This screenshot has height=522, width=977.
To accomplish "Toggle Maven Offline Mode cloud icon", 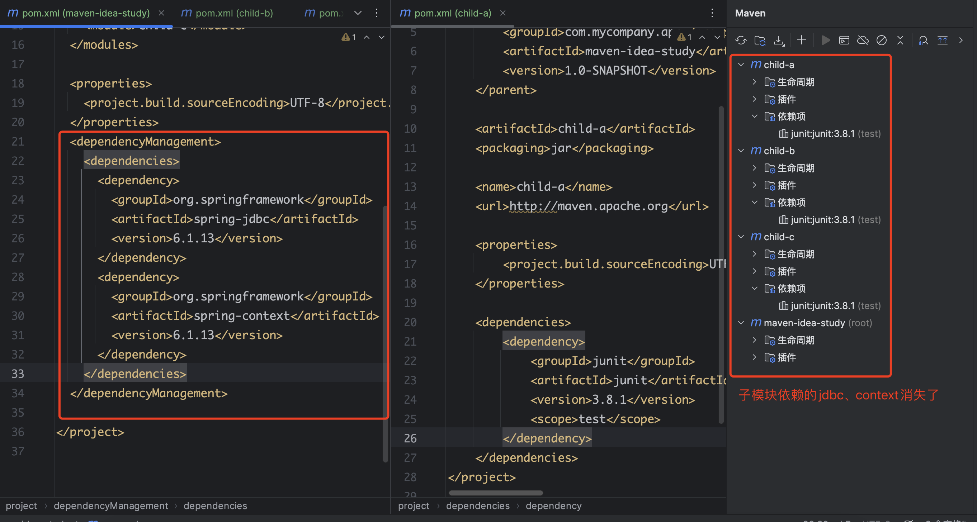I will point(863,40).
